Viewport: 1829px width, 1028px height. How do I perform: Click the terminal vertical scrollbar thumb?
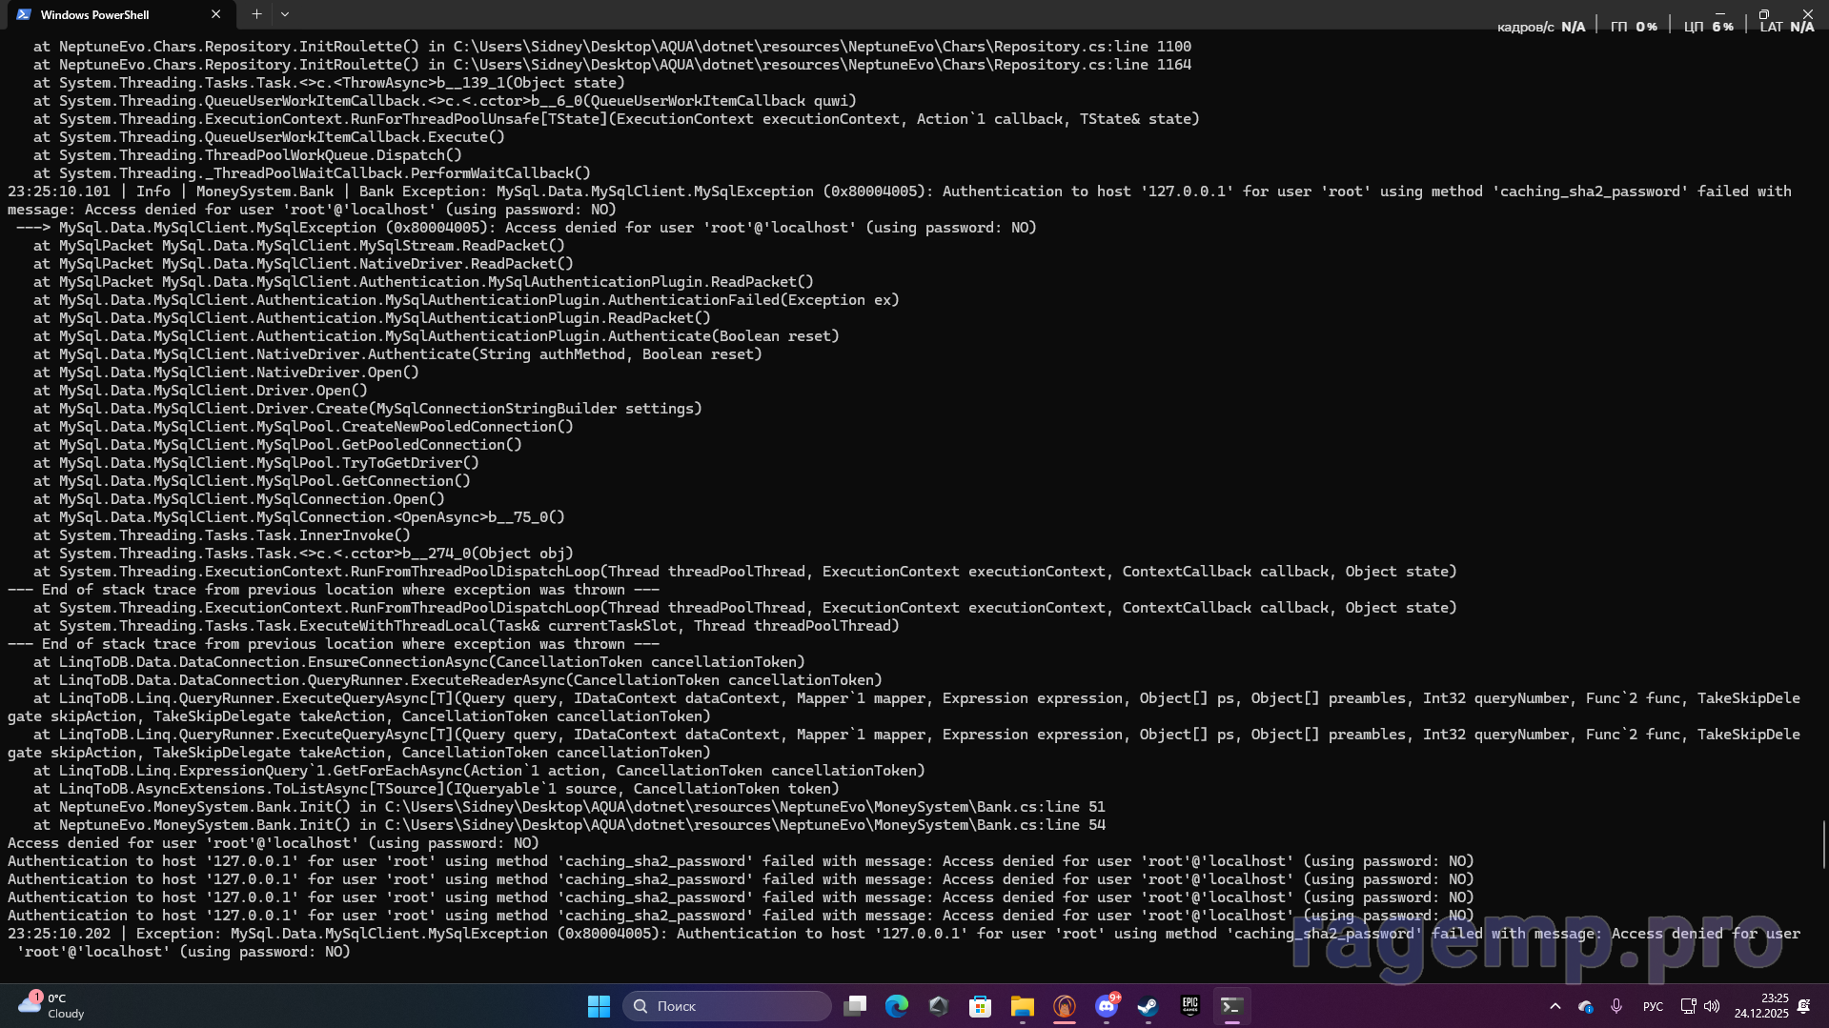tap(1822, 844)
